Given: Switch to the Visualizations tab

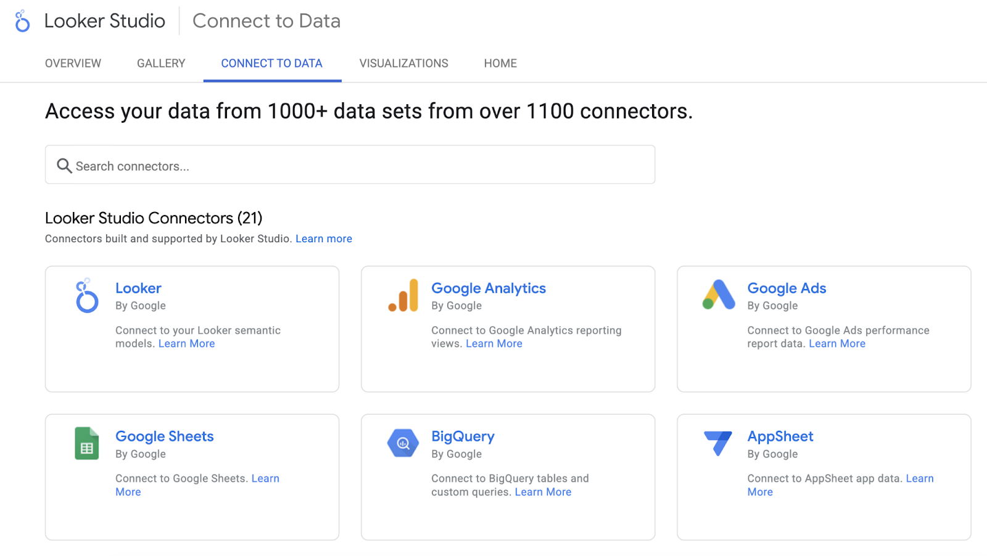Looking at the screenshot, I should pos(403,63).
